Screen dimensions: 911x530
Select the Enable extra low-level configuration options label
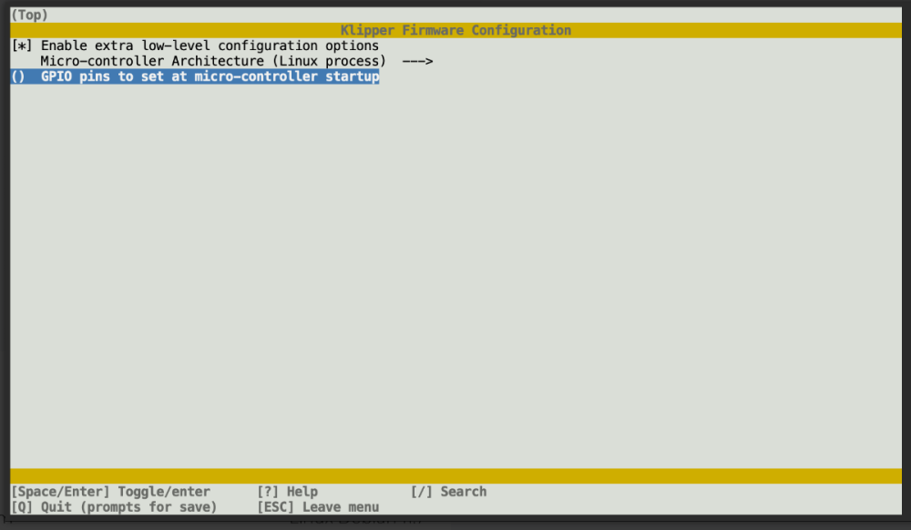click(x=210, y=46)
